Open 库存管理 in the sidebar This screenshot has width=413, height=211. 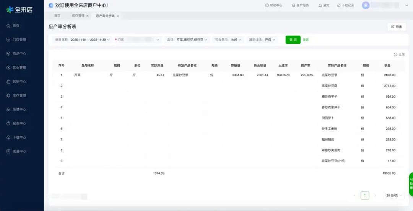tap(16, 95)
